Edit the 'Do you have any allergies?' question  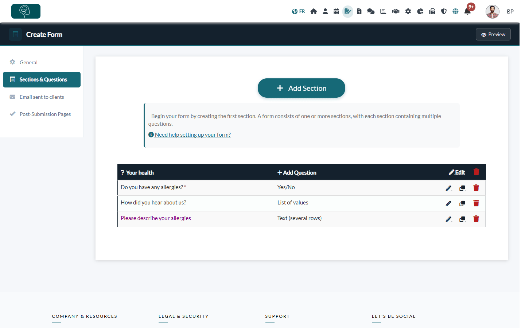pyautogui.click(x=449, y=188)
